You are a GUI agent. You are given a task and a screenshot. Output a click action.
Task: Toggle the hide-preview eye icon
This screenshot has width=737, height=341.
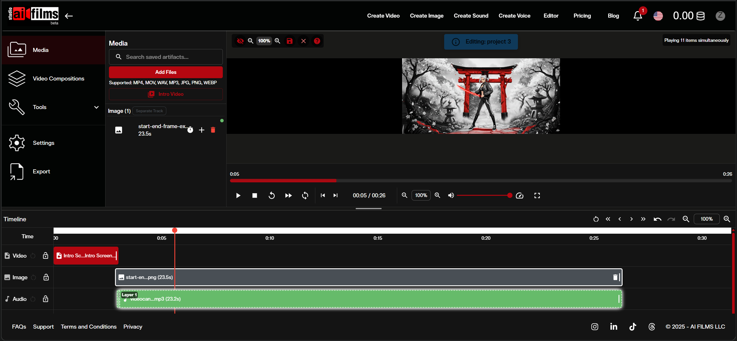coord(240,41)
